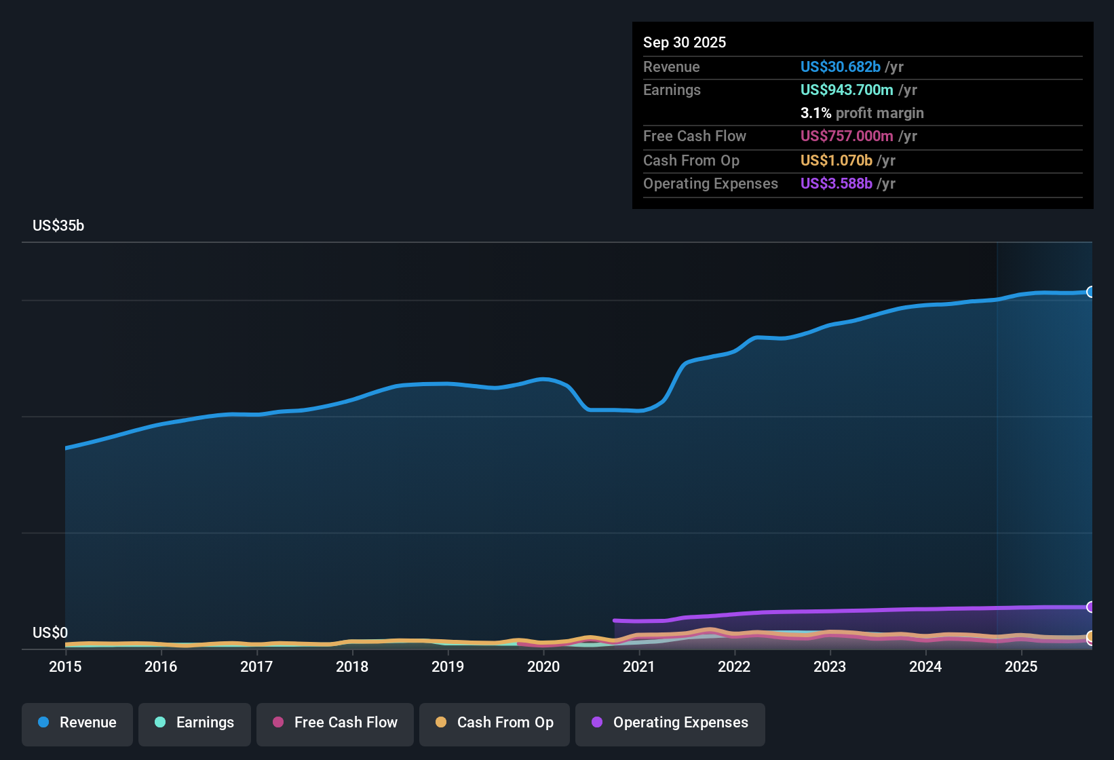Select the Operating Expenses endpoint marker
1114x760 pixels.
pyautogui.click(x=1091, y=607)
